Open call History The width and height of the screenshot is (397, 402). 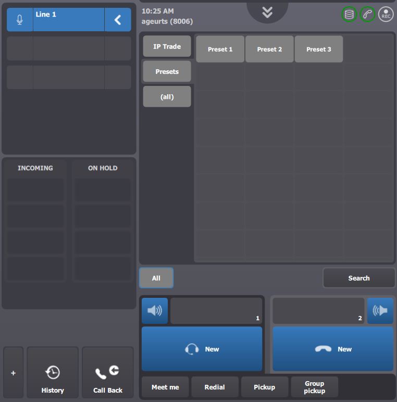(x=53, y=373)
